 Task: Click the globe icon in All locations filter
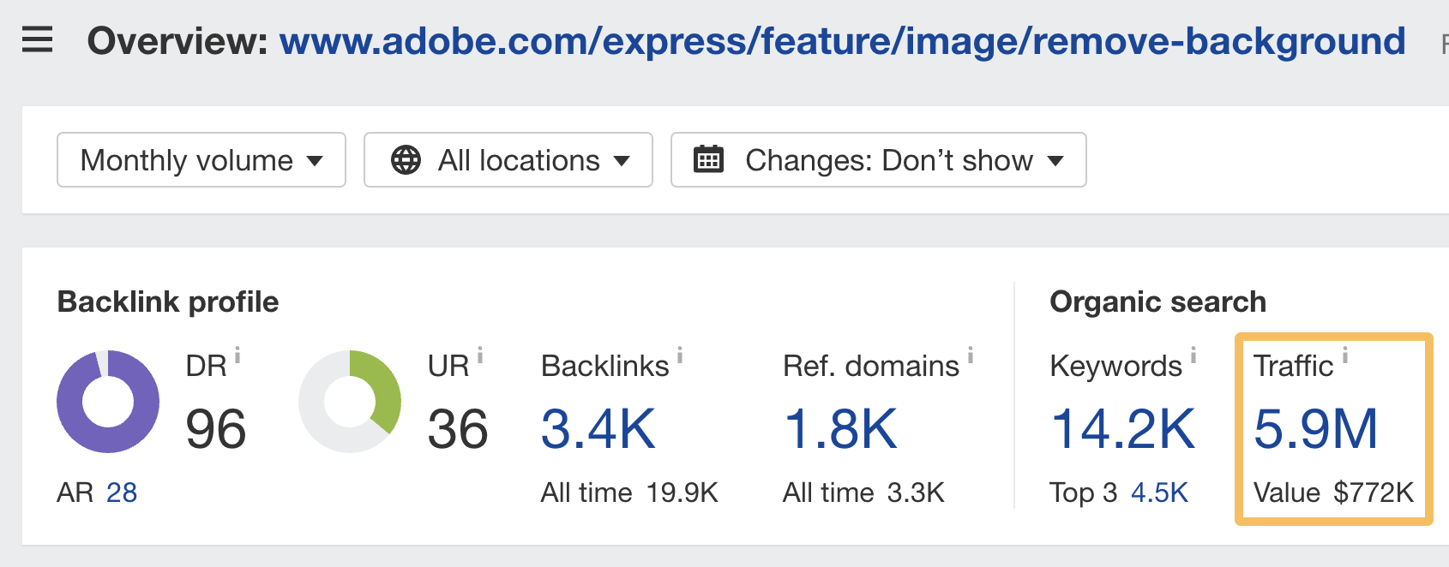(x=406, y=160)
